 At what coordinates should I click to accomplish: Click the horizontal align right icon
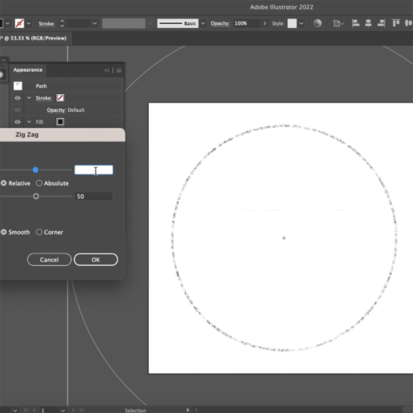pyautogui.click(x=381, y=23)
